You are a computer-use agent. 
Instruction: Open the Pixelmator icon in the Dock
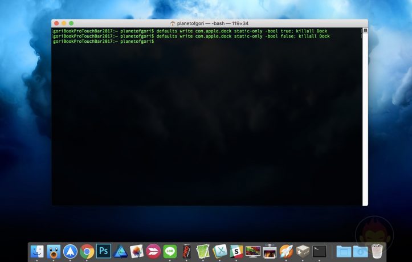137,251
